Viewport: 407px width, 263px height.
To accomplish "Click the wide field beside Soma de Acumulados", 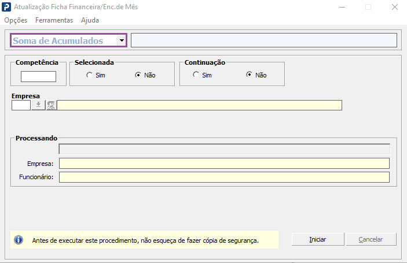I will click(264, 40).
